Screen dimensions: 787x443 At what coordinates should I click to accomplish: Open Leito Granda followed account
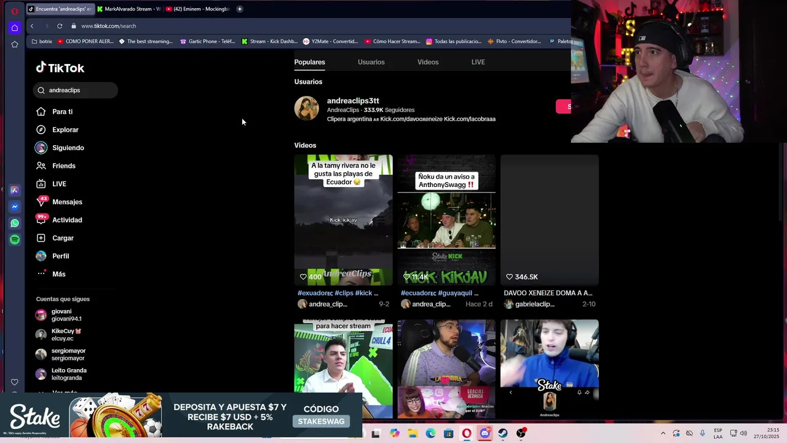(x=61, y=374)
